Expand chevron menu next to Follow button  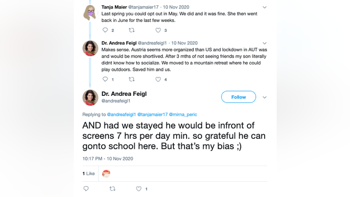(265, 97)
